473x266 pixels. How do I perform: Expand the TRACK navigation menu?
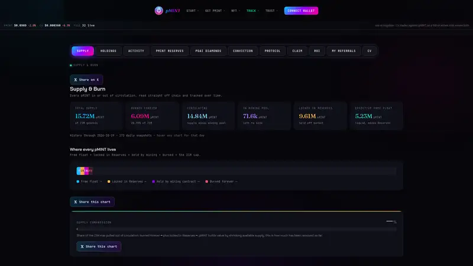(252, 11)
